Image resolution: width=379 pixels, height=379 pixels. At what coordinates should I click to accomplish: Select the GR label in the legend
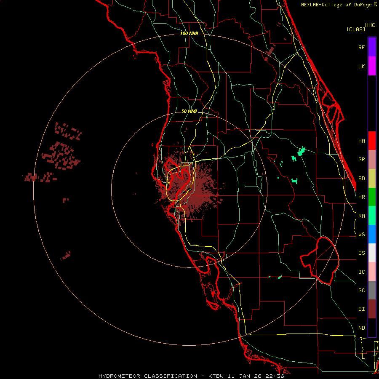pyautogui.click(x=361, y=160)
